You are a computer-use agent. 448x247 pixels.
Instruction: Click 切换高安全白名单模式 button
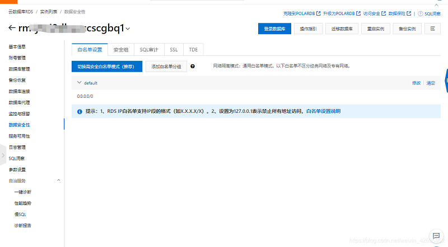tap(107, 66)
